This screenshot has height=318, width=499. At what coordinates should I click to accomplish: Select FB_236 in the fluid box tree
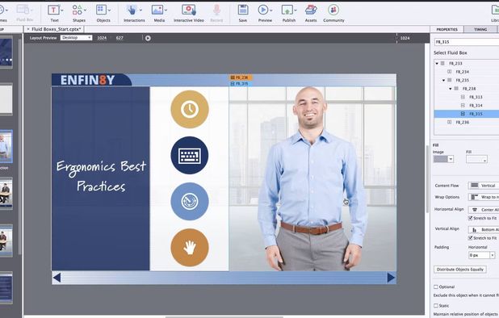(x=462, y=122)
